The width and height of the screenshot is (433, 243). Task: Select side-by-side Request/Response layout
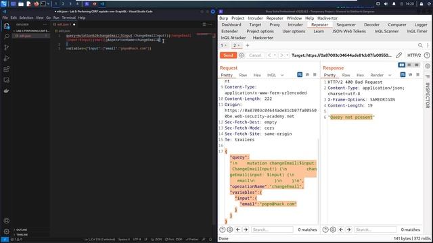[x=401, y=65]
